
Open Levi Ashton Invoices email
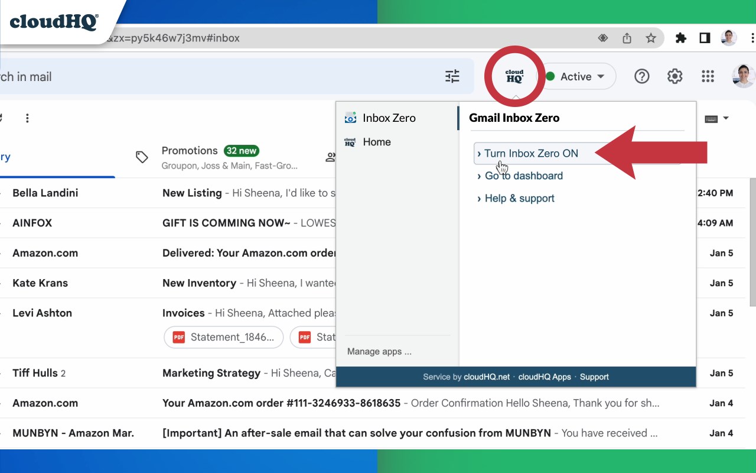point(168,313)
